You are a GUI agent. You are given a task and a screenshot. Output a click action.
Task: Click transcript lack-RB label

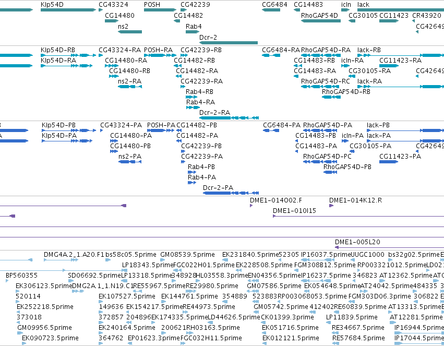tap(369, 50)
